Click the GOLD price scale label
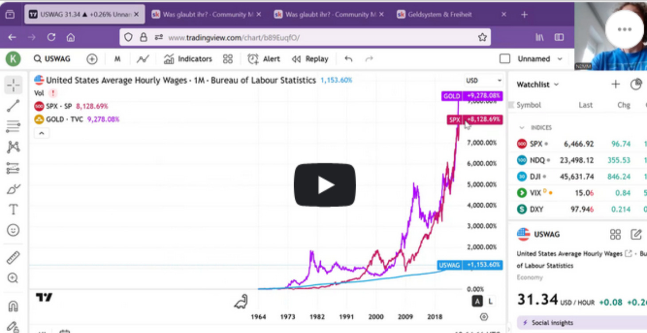Image resolution: width=647 pixels, height=333 pixels. [472, 96]
